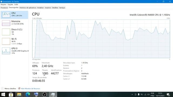Click the 4,0 MB L2 cache value
The image size is (173, 97).
tap(84, 79)
